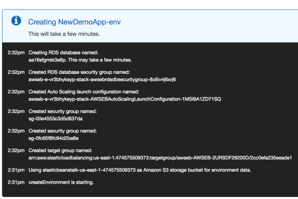The image size is (298, 199).
Task: Click the elasticloadbalancing target group ARN
Action: [x=160, y=158]
